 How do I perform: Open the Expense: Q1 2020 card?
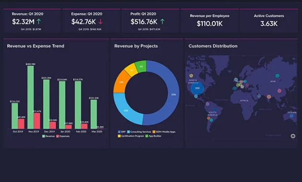click(x=91, y=21)
